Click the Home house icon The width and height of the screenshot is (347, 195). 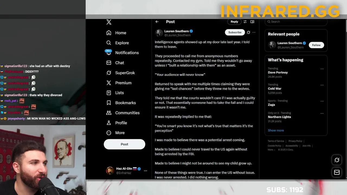(x=109, y=33)
